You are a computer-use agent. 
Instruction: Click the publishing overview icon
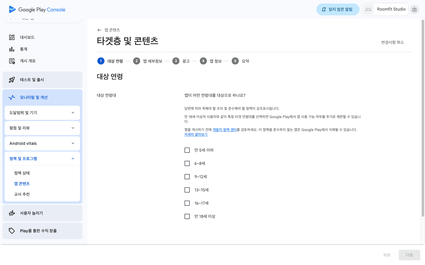[x=12, y=61]
